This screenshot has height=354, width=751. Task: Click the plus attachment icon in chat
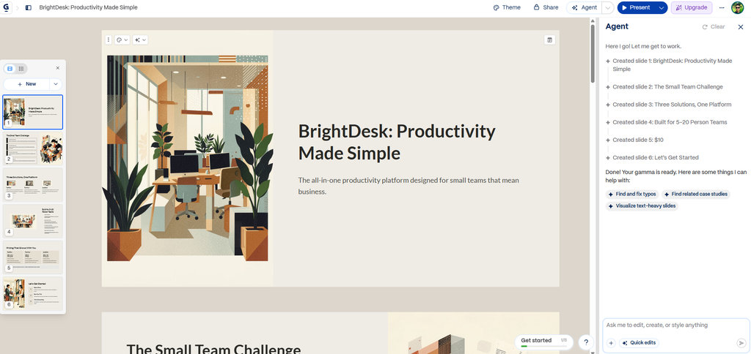pyautogui.click(x=611, y=343)
